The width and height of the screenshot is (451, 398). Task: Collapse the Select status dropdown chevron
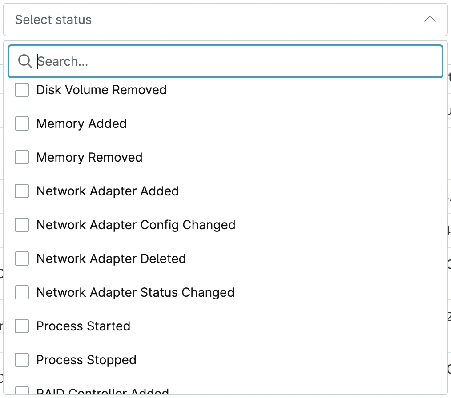point(430,19)
